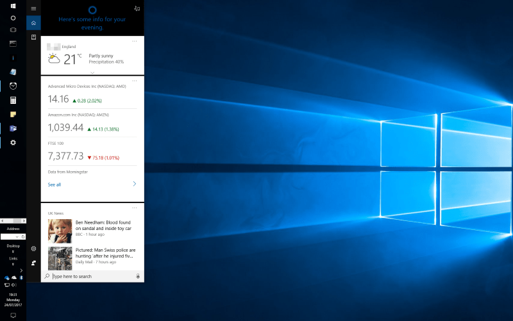
Task: Expand the weather card chevron
Action: pyautogui.click(x=92, y=72)
